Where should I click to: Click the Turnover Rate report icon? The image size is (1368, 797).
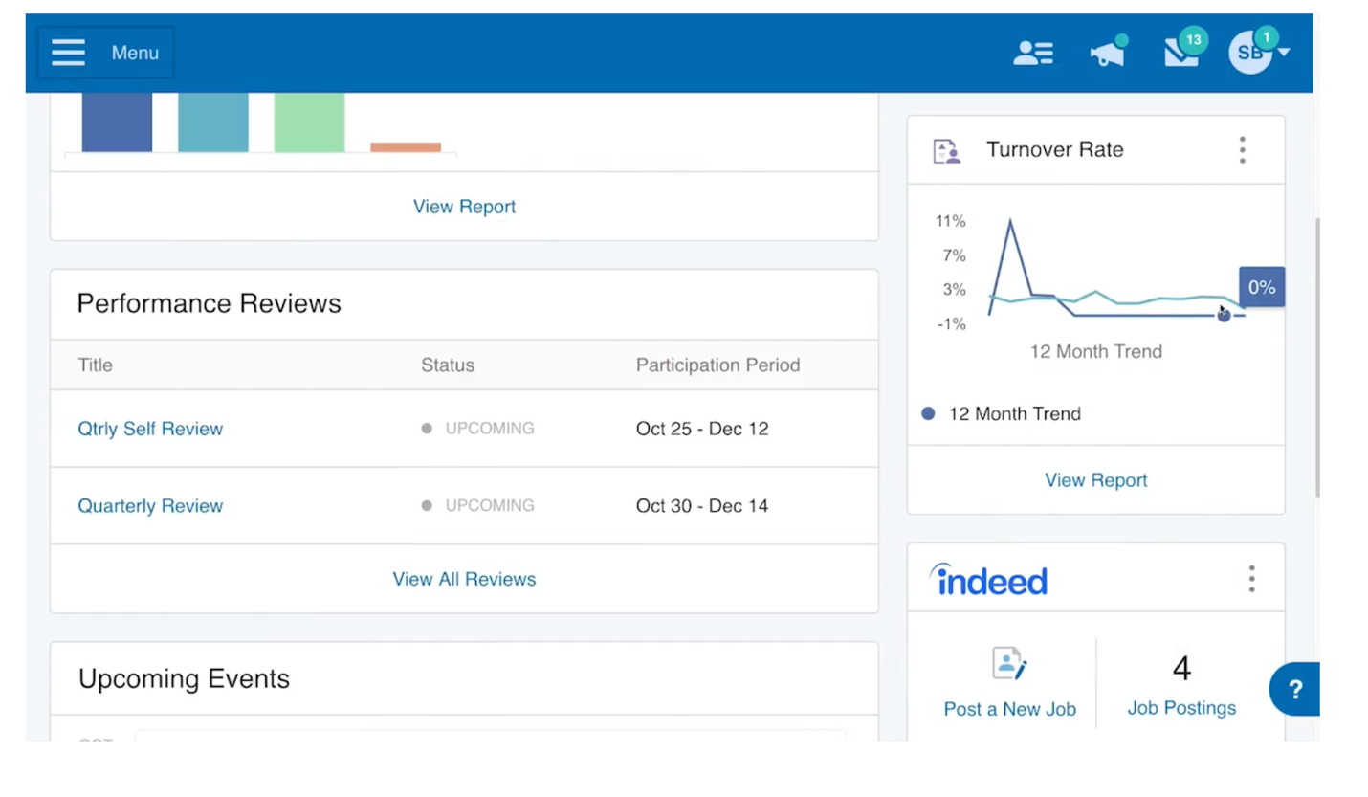click(x=946, y=151)
